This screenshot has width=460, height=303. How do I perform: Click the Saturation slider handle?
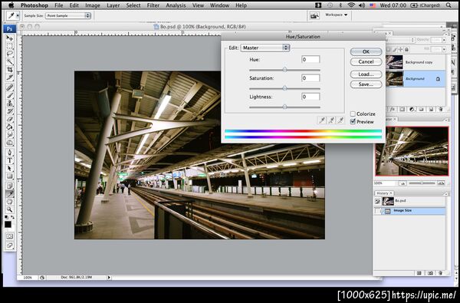click(x=284, y=88)
